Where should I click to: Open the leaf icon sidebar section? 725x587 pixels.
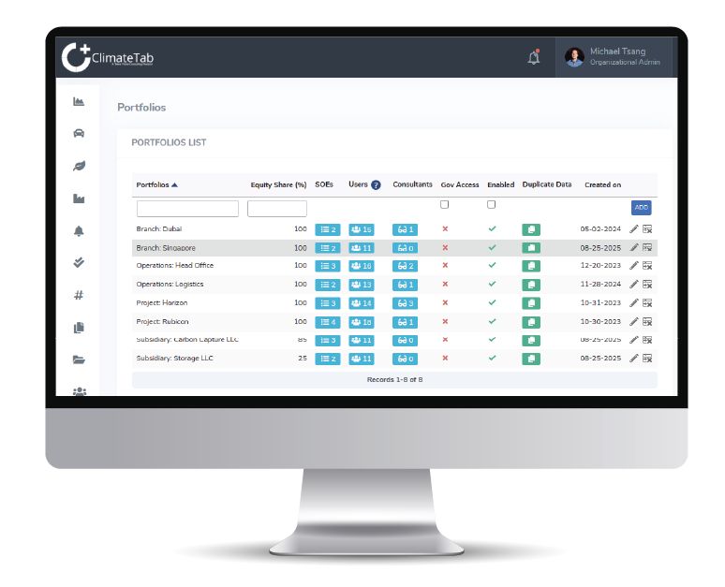pyautogui.click(x=79, y=166)
